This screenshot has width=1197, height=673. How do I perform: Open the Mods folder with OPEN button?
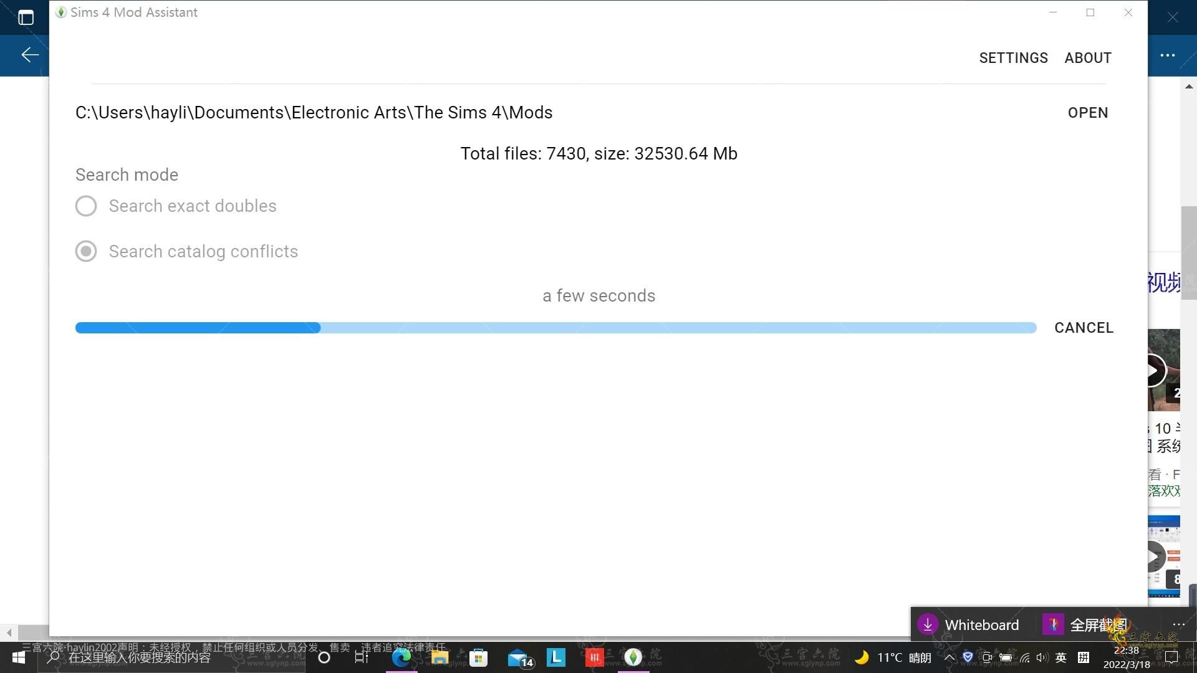1088,113
